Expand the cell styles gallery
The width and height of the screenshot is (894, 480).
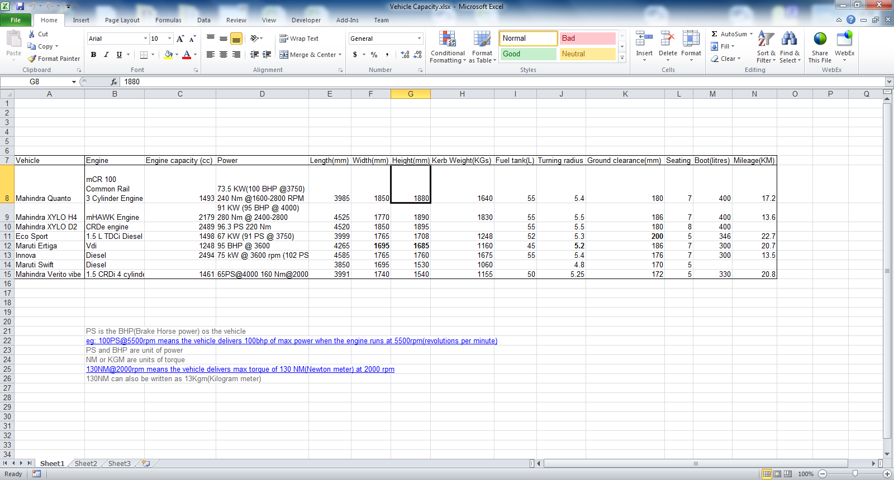pos(622,57)
